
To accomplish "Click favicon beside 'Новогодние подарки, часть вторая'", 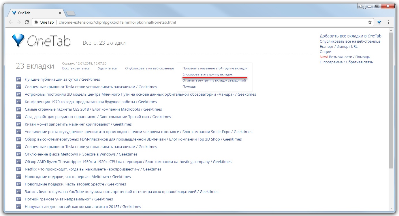I will (18, 184).
